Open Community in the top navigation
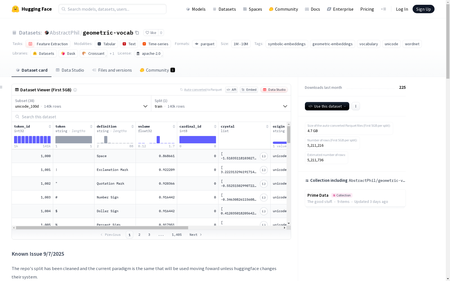 [283, 9]
